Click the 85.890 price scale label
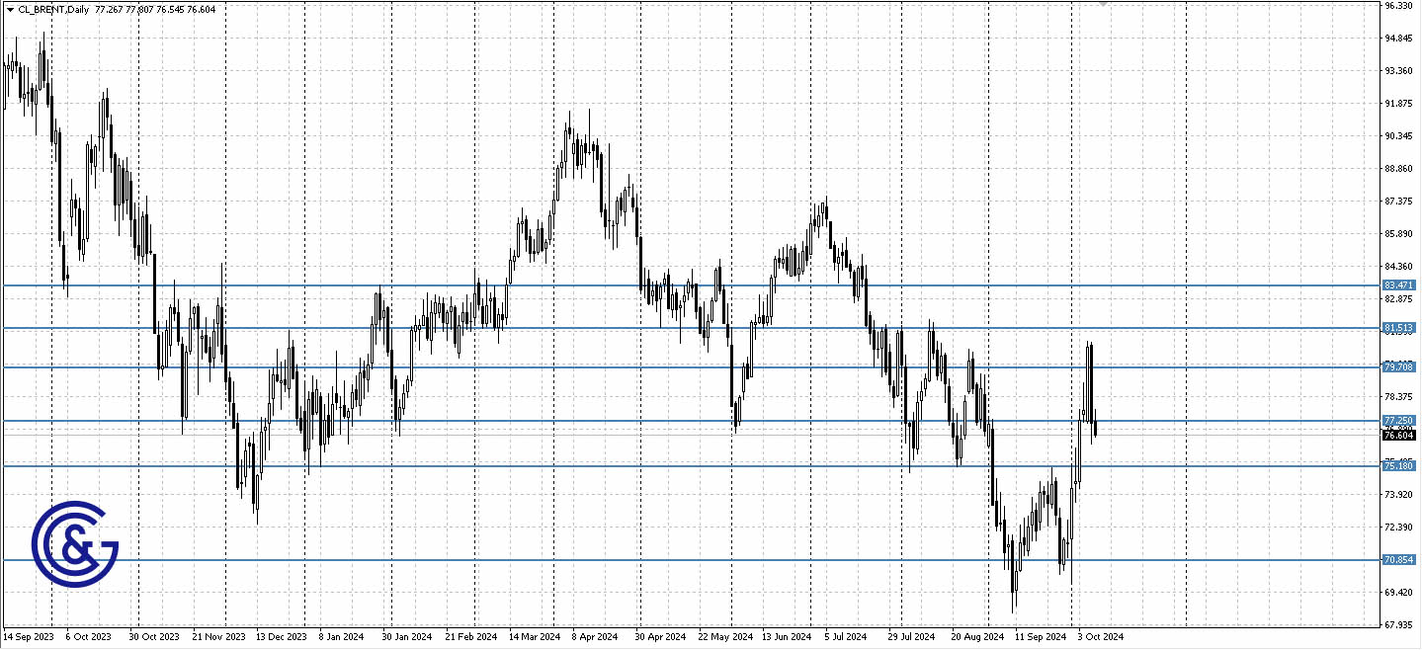This screenshot has height=650, width=1422. 1397,233
